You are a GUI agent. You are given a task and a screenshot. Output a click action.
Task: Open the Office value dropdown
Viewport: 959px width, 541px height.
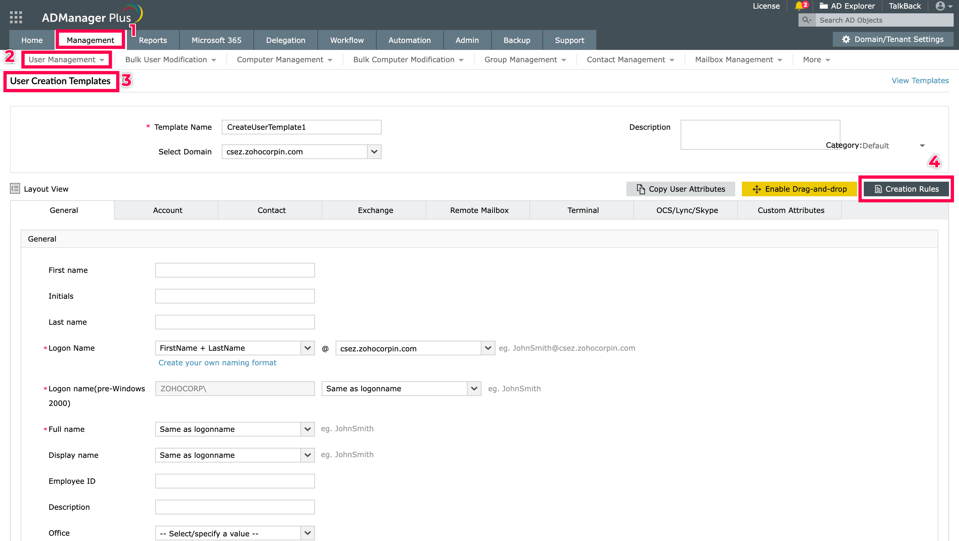[x=307, y=533]
